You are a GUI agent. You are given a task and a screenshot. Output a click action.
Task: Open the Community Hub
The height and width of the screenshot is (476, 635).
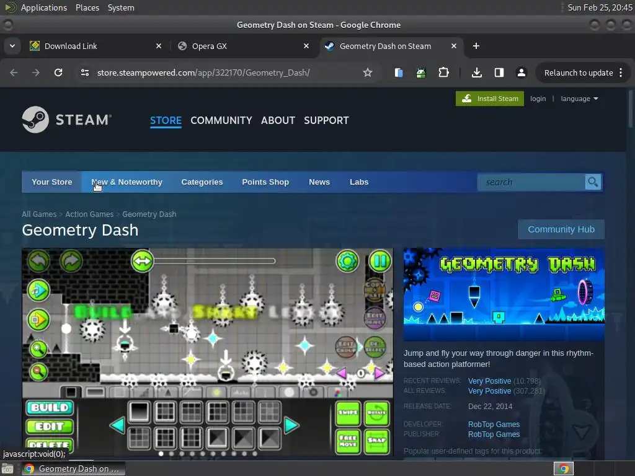pyautogui.click(x=561, y=229)
